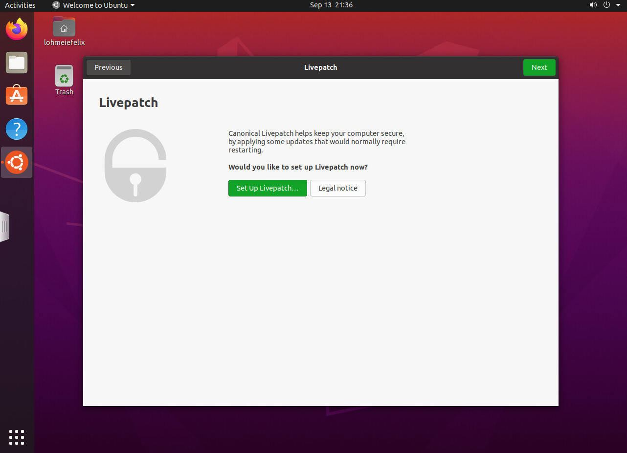
Task: Click the Livepatch window title
Action: (x=321, y=67)
